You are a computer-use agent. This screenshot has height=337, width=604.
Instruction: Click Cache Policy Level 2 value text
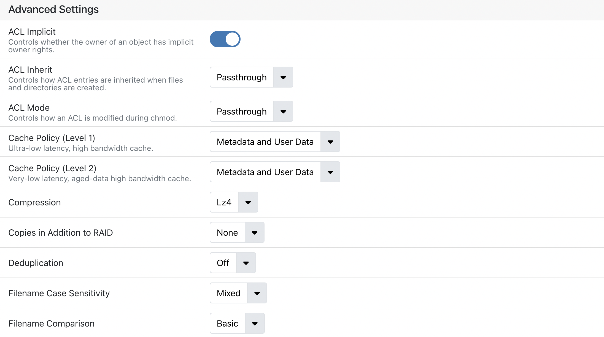point(265,172)
